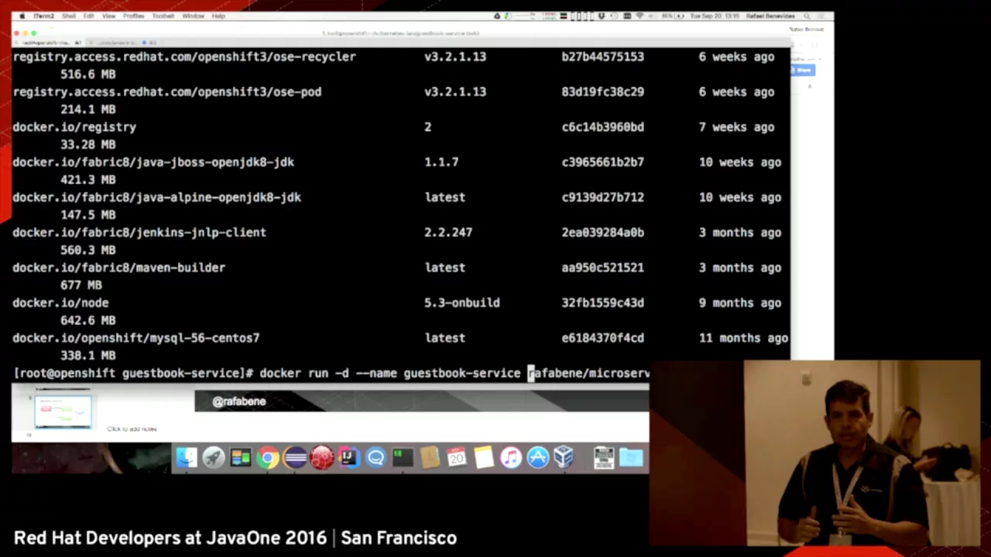
Task: Open the blue folder stack in Dock
Action: (x=631, y=458)
